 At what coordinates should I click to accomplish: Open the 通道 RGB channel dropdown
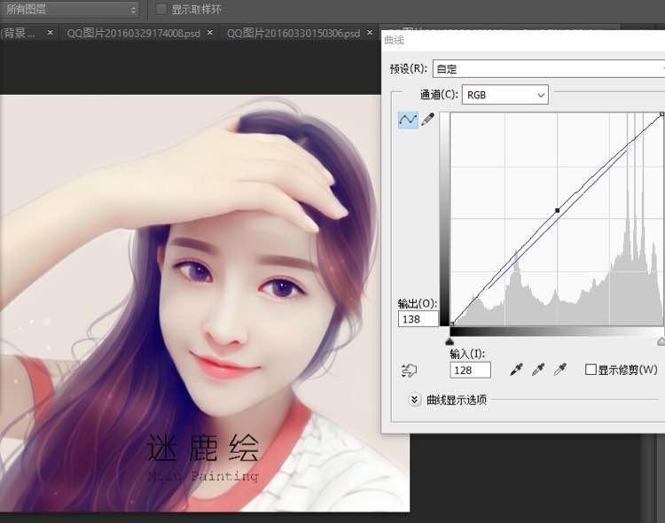pyautogui.click(x=505, y=94)
